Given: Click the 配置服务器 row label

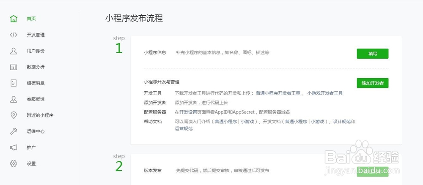Looking at the screenshot, I should (x=155, y=112).
